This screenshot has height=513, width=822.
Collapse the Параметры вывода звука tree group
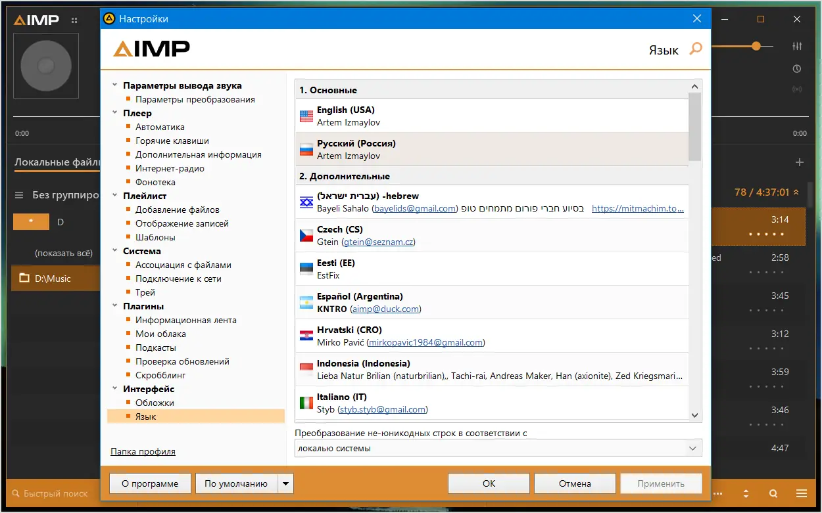115,85
